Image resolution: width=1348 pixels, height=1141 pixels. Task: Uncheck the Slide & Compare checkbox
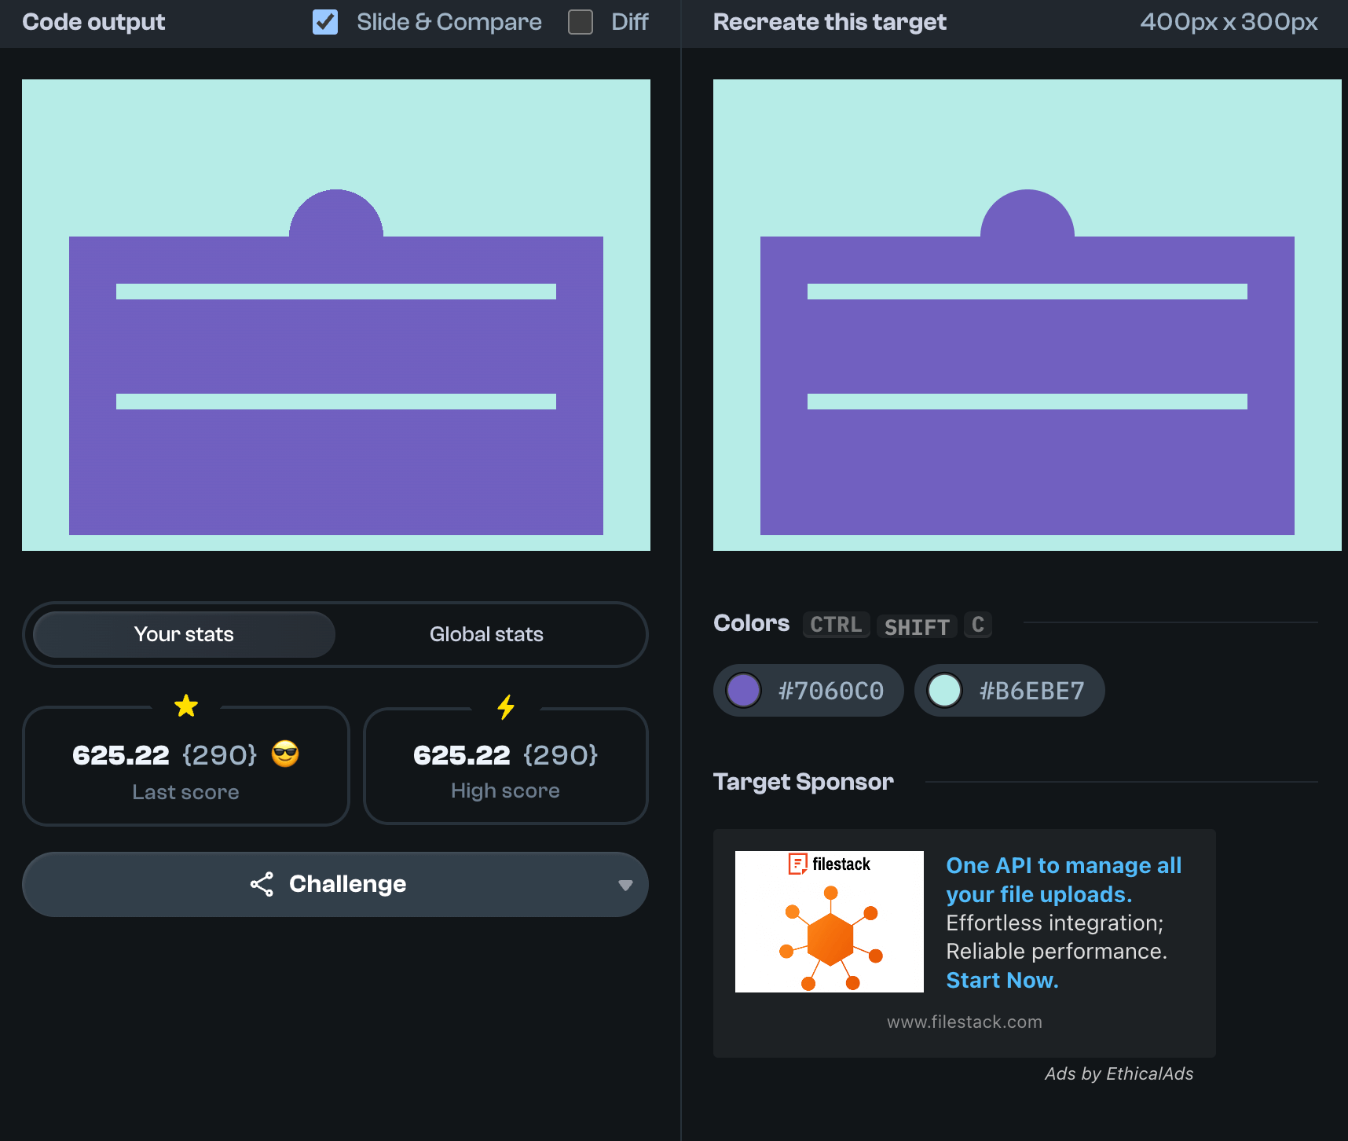[x=325, y=22]
